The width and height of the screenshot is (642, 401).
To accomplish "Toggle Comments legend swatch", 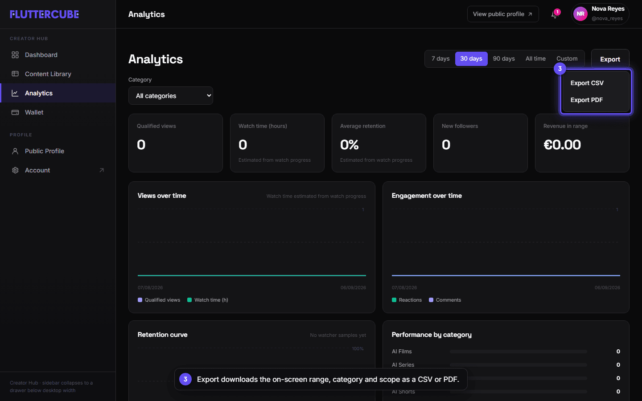I will pos(431,300).
